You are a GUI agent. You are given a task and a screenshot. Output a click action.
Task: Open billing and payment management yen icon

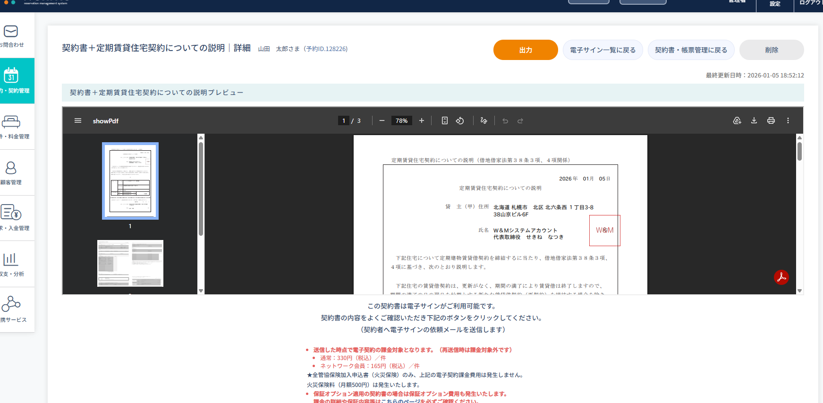pos(11,212)
